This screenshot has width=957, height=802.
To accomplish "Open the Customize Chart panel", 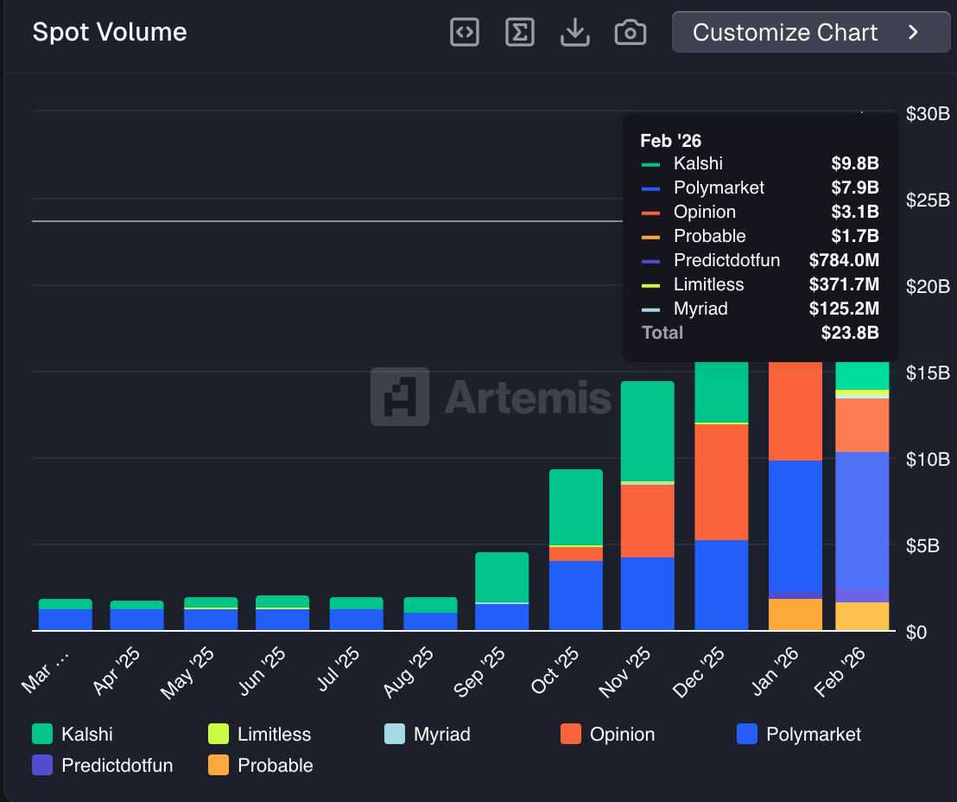I will pyautogui.click(x=784, y=33).
